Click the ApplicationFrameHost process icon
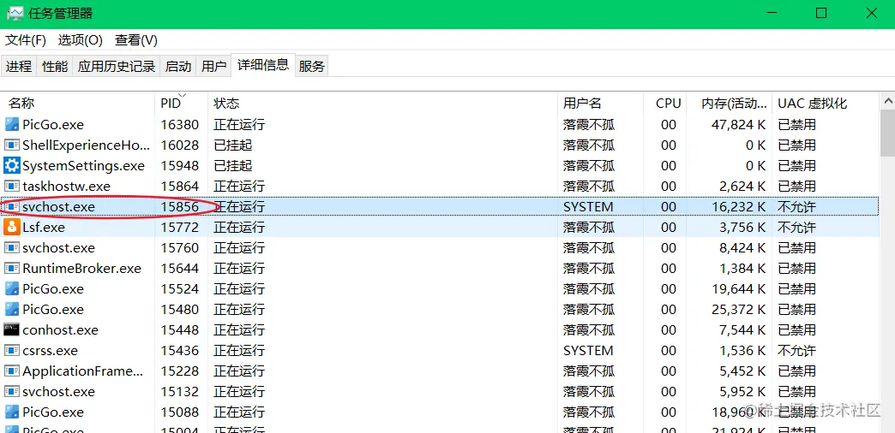895x433 pixels. [11, 371]
